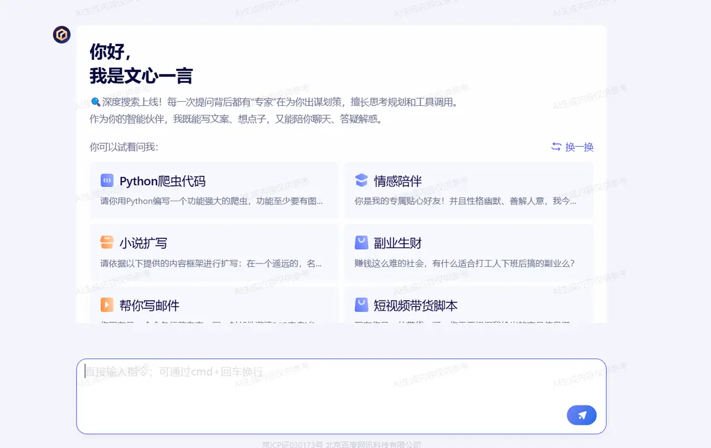Click the text 赚钱这么难的社会
The width and height of the screenshot is (711, 448).
390,263
